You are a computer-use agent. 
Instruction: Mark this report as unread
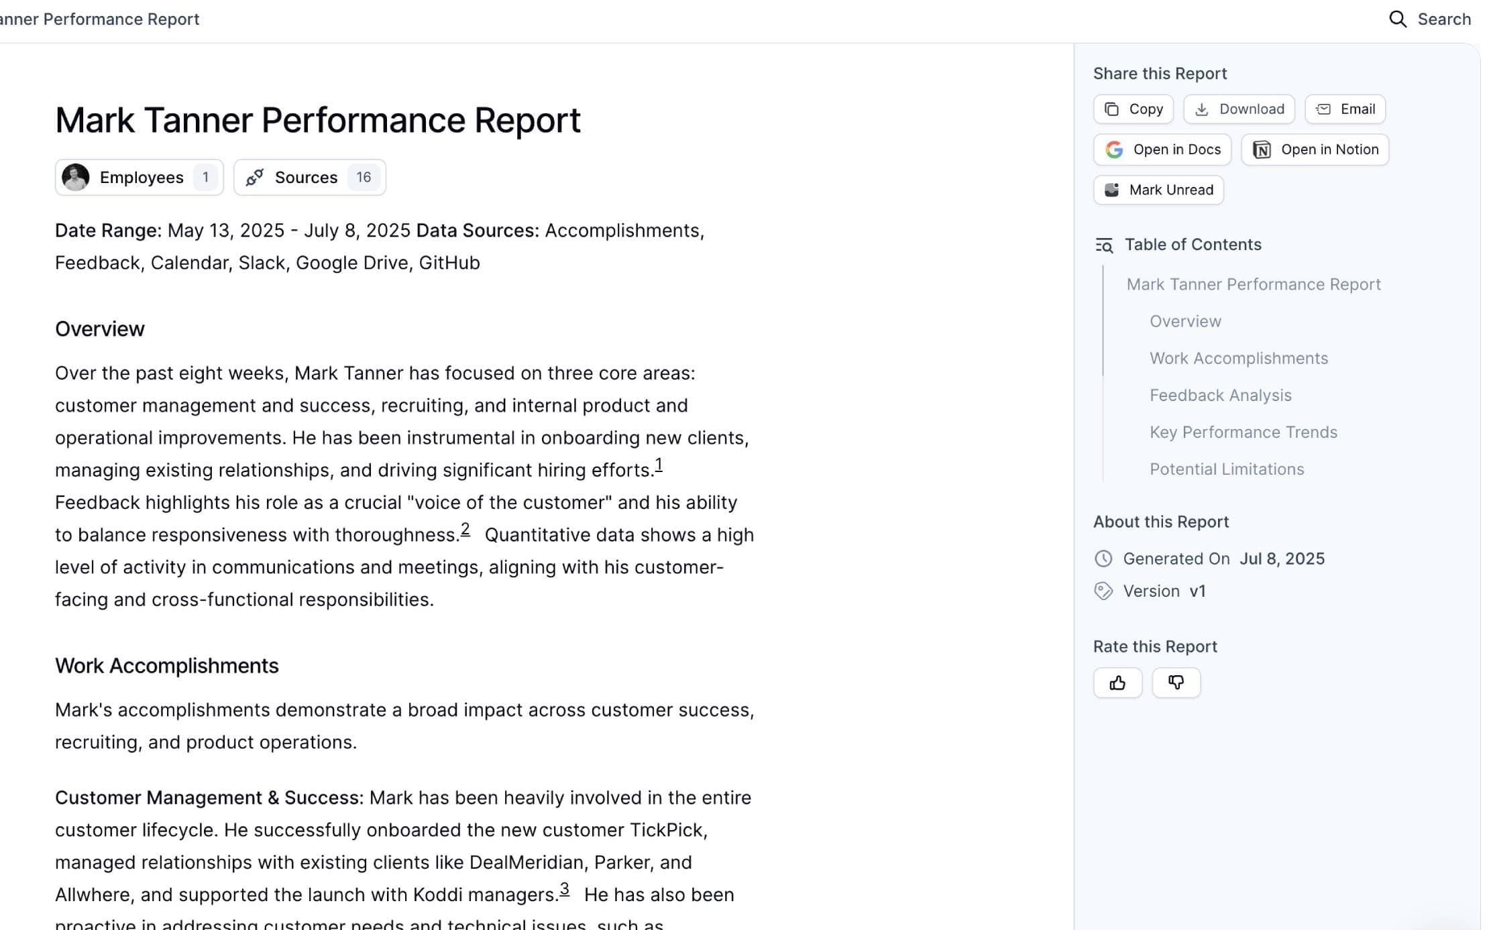click(x=1158, y=190)
